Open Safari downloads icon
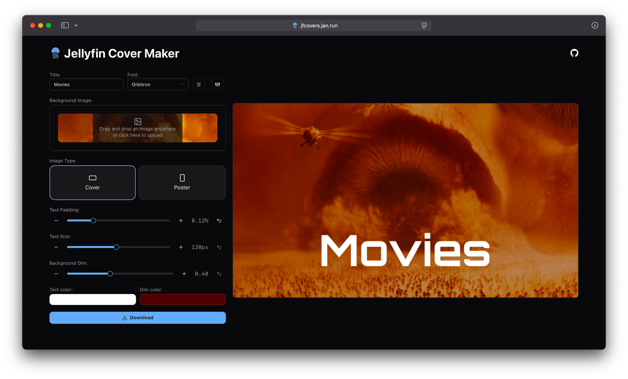Screen dimensions: 628x379 595,25
